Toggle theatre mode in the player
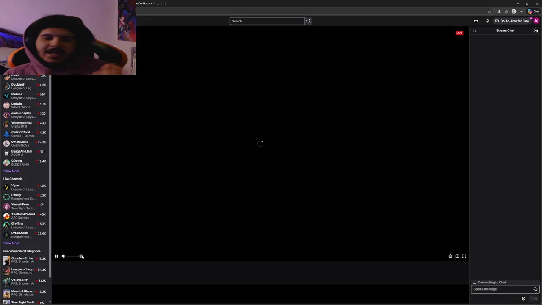Image resolution: width=542 pixels, height=305 pixels. tap(457, 256)
